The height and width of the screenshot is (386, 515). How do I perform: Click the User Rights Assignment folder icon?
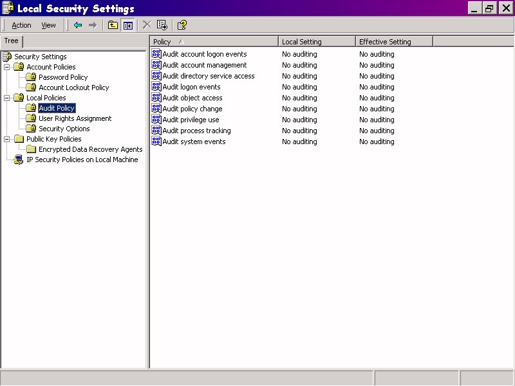point(31,118)
